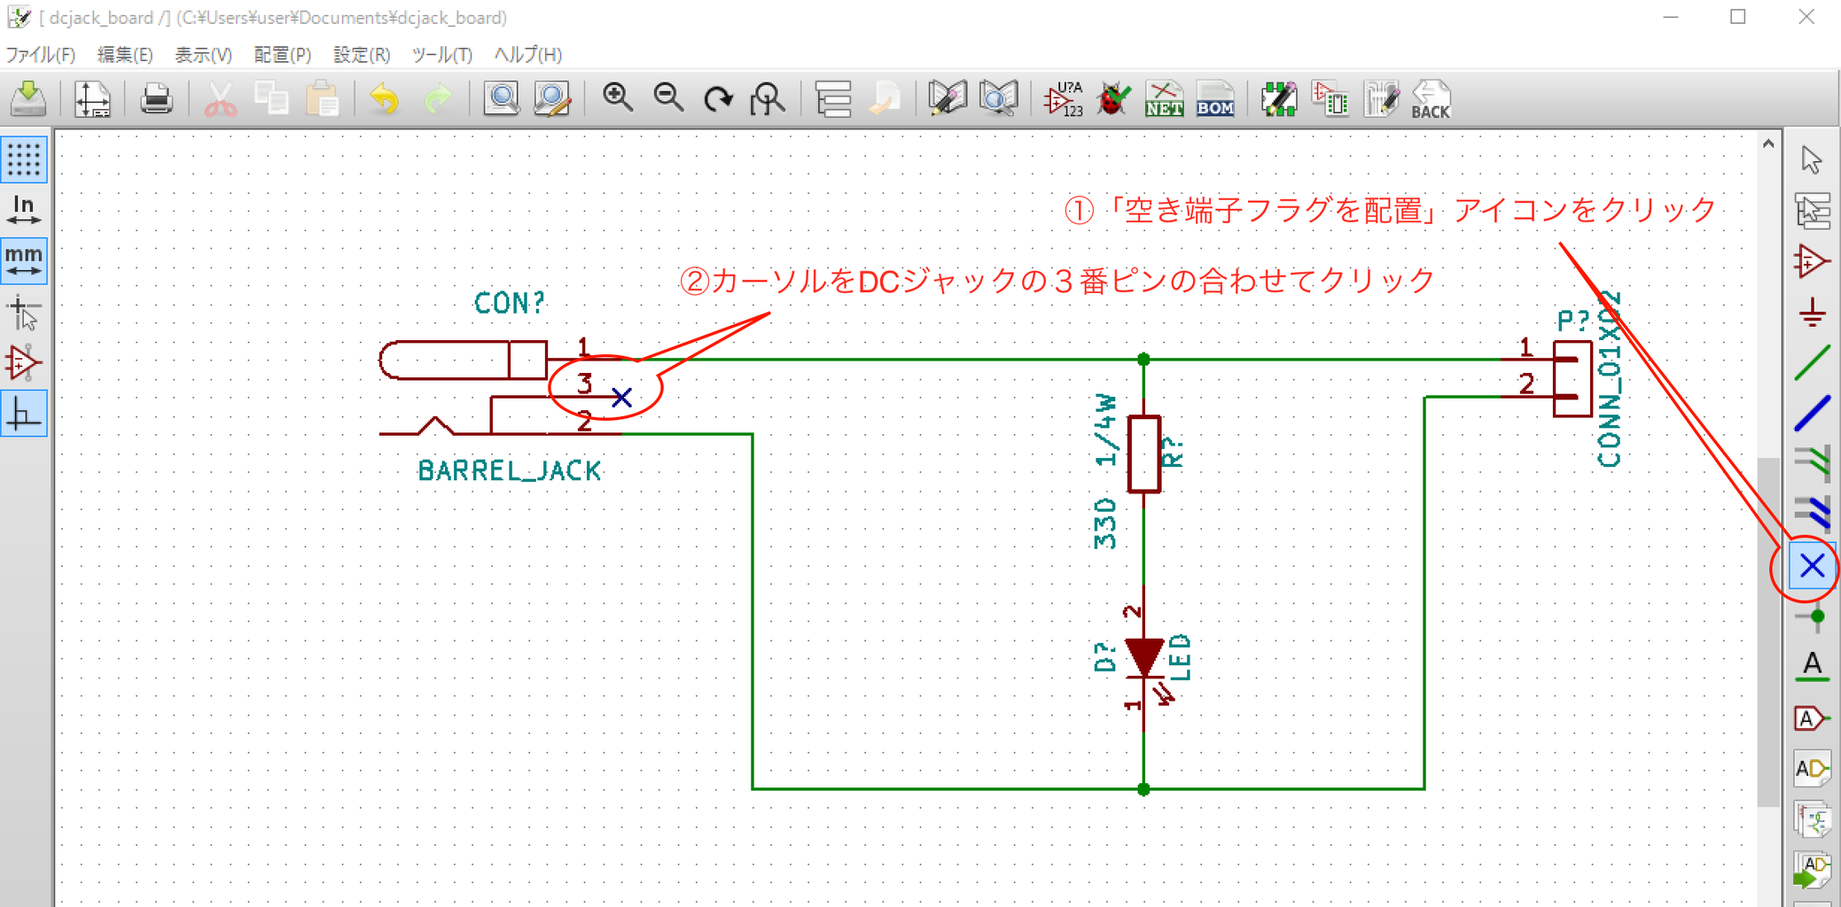The width and height of the screenshot is (1841, 907).
Task: Select the hierarchy navigation tool
Action: coord(1812,211)
